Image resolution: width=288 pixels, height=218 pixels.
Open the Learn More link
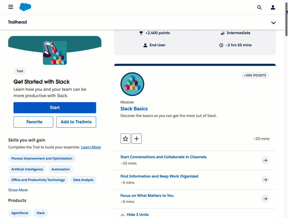coord(91,147)
